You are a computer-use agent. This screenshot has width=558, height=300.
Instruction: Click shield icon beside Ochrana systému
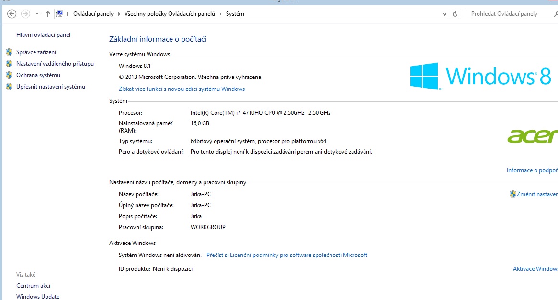point(9,75)
